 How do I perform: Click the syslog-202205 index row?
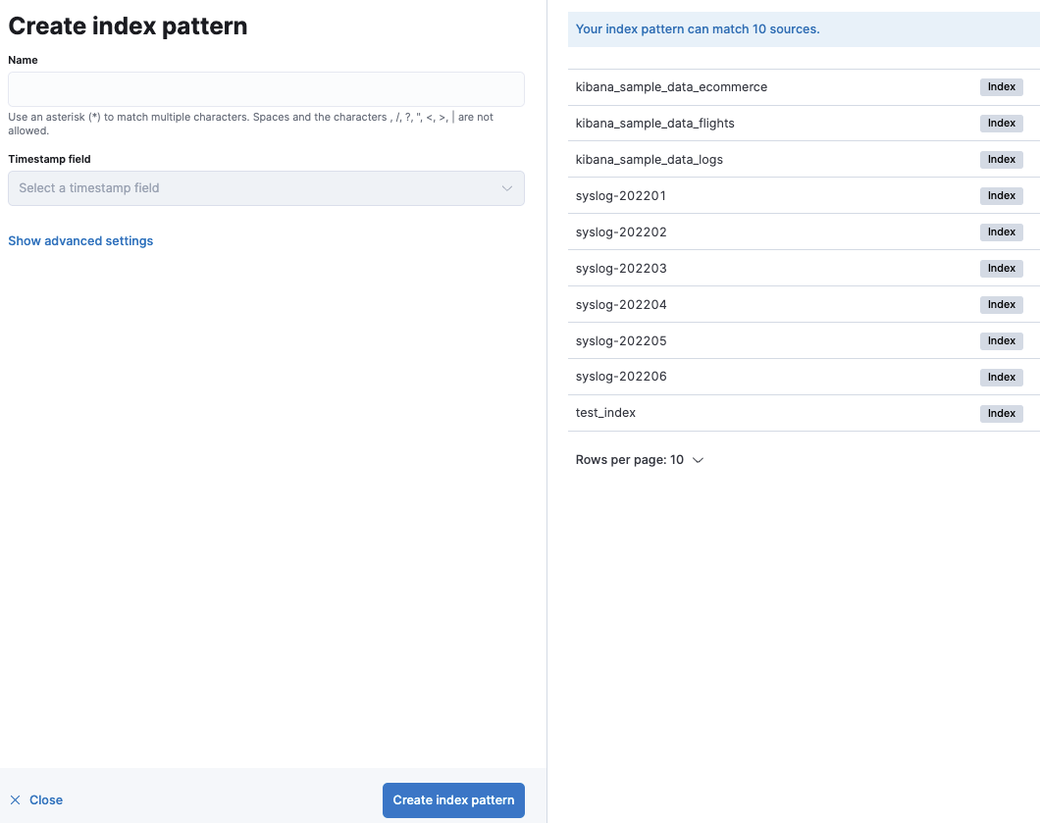[x=621, y=340]
